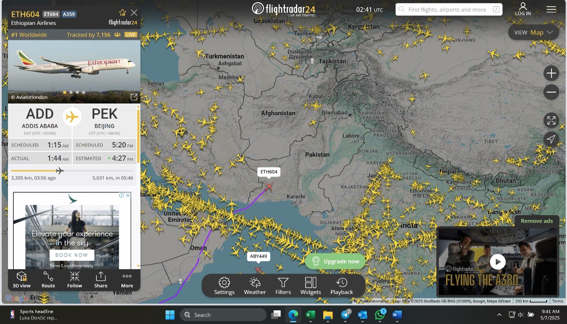Click #1 Worldwide ranking text

(29, 35)
